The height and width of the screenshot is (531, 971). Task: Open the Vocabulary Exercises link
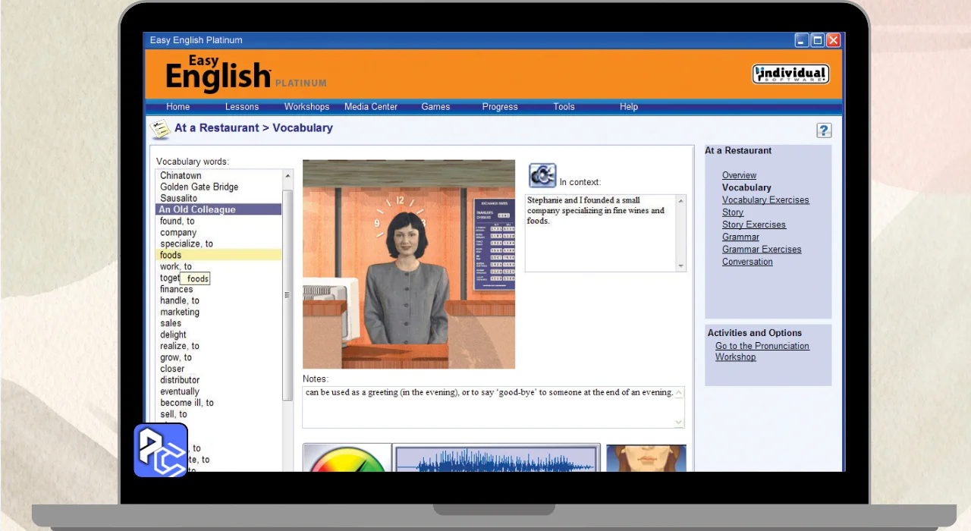pyautogui.click(x=765, y=200)
